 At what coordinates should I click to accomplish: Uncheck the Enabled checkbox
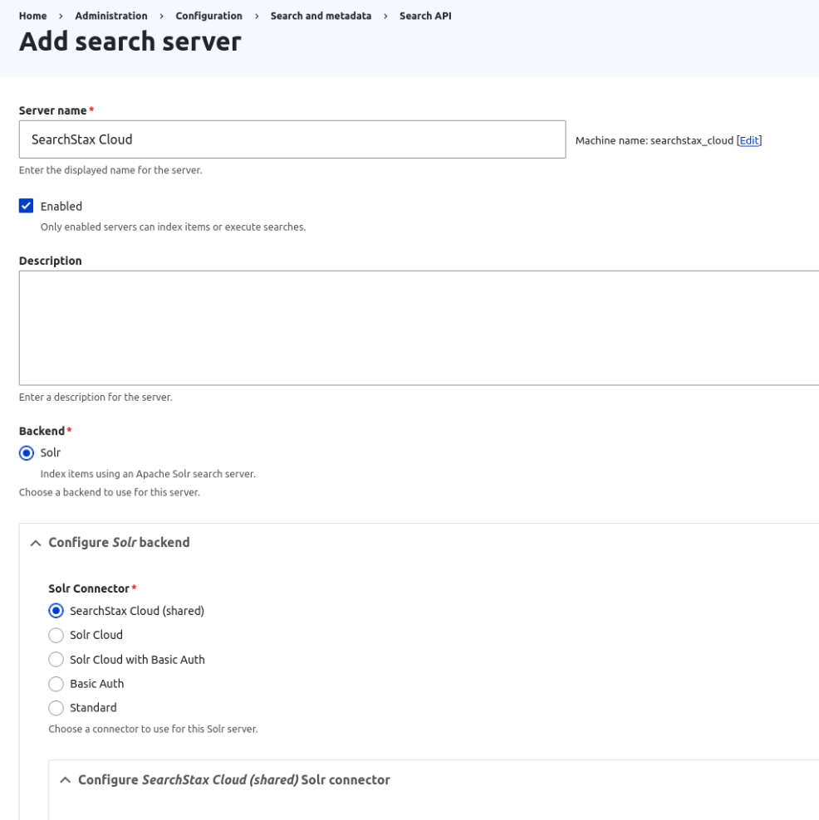tap(27, 206)
